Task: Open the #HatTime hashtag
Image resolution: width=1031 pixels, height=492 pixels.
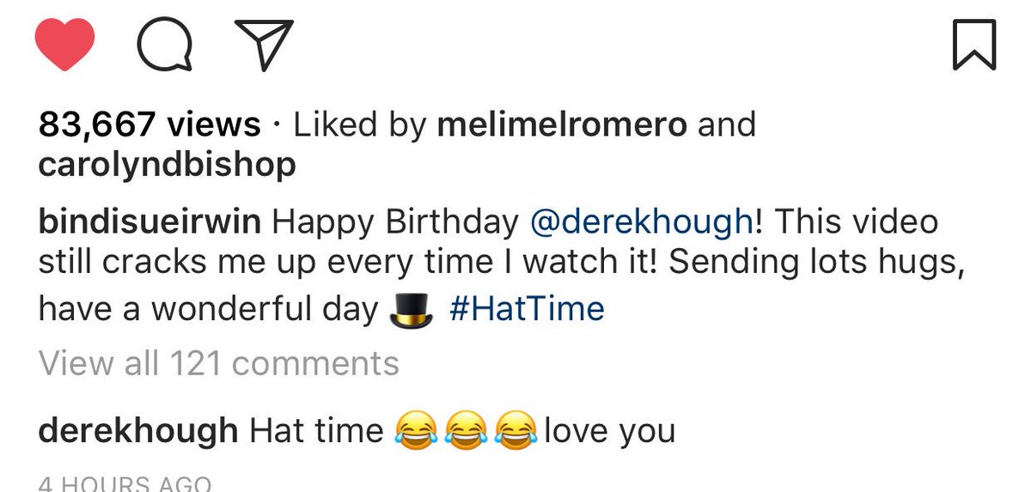Action: [x=527, y=307]
